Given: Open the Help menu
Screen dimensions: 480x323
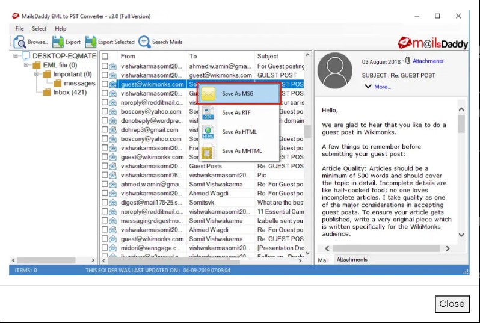Looking at the screenshot, I should click(61, 28).
